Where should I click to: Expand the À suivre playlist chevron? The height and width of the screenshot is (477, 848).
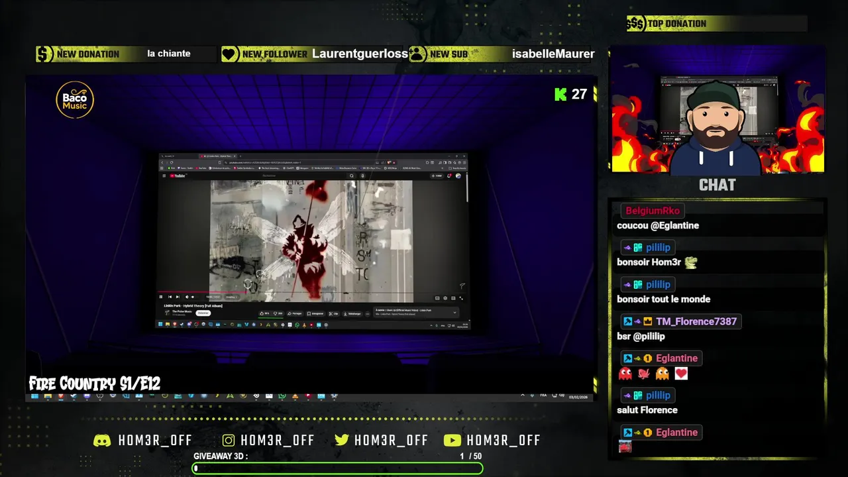click(454, 313)
